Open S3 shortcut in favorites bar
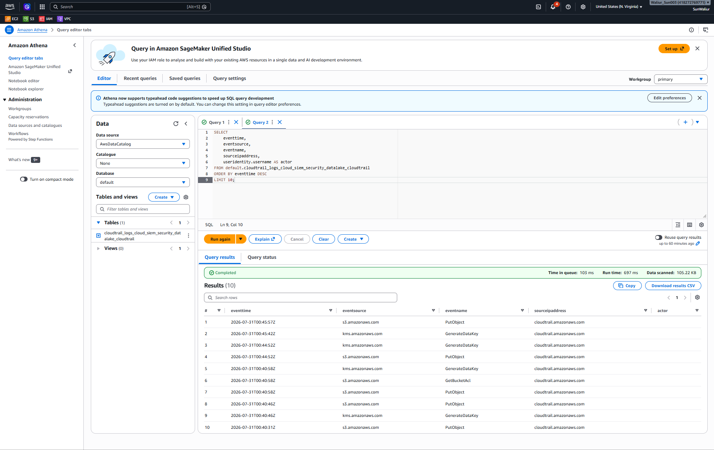714x450 pixels. [x=29, y=19]
